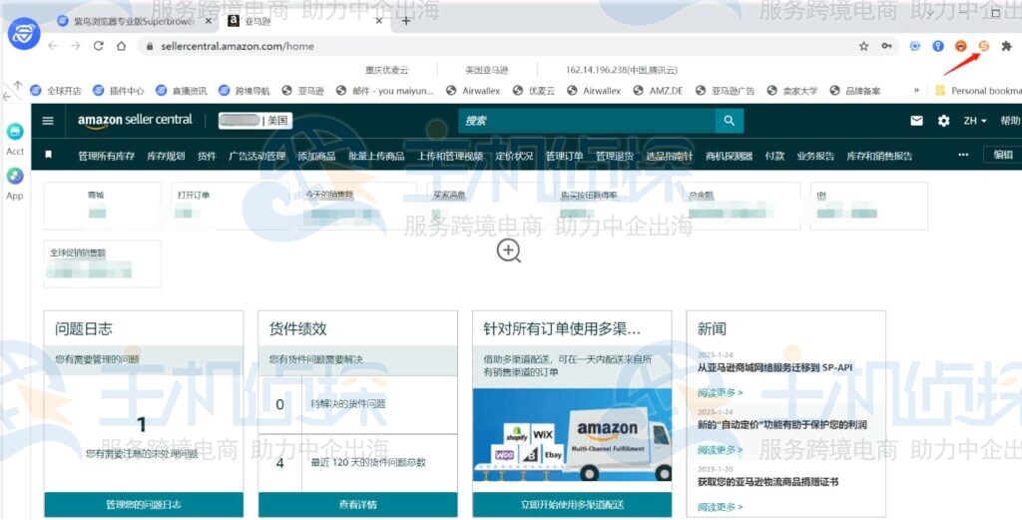The width and height of the screenshot is (1022, 520).
Task: Open 付款 menu item
Action: (774, 156)
